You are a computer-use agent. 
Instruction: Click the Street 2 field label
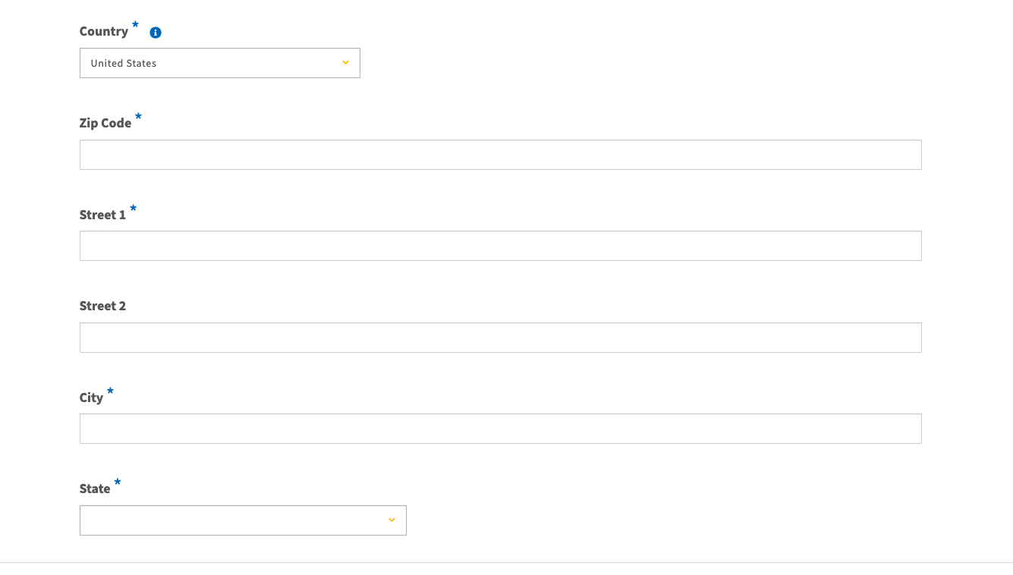tap(102, 306)
